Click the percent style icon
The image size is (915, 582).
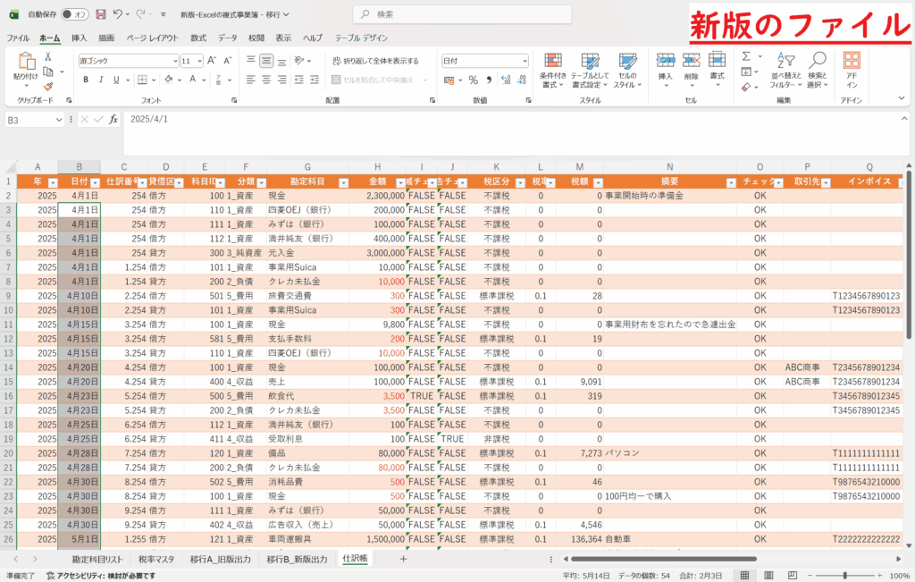coord(474,80)
